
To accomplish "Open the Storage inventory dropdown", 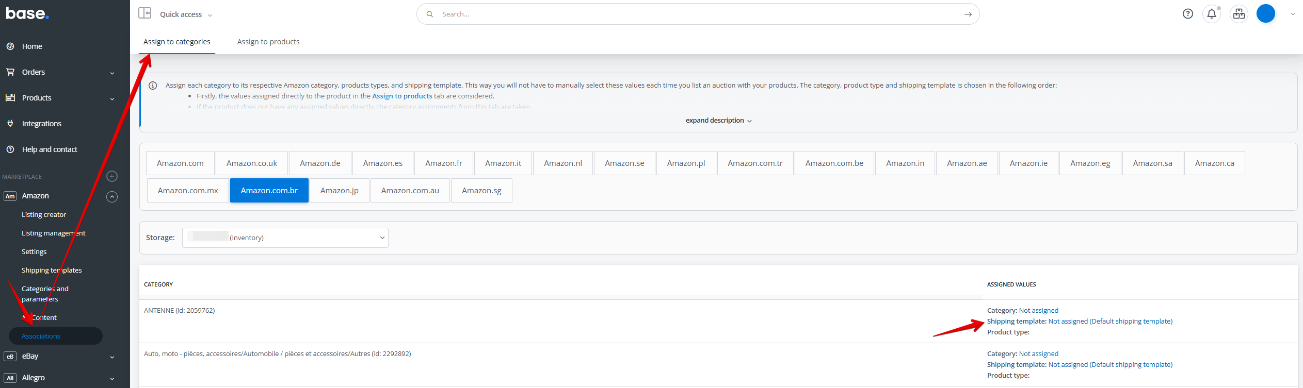I will (x=285, y=238).
